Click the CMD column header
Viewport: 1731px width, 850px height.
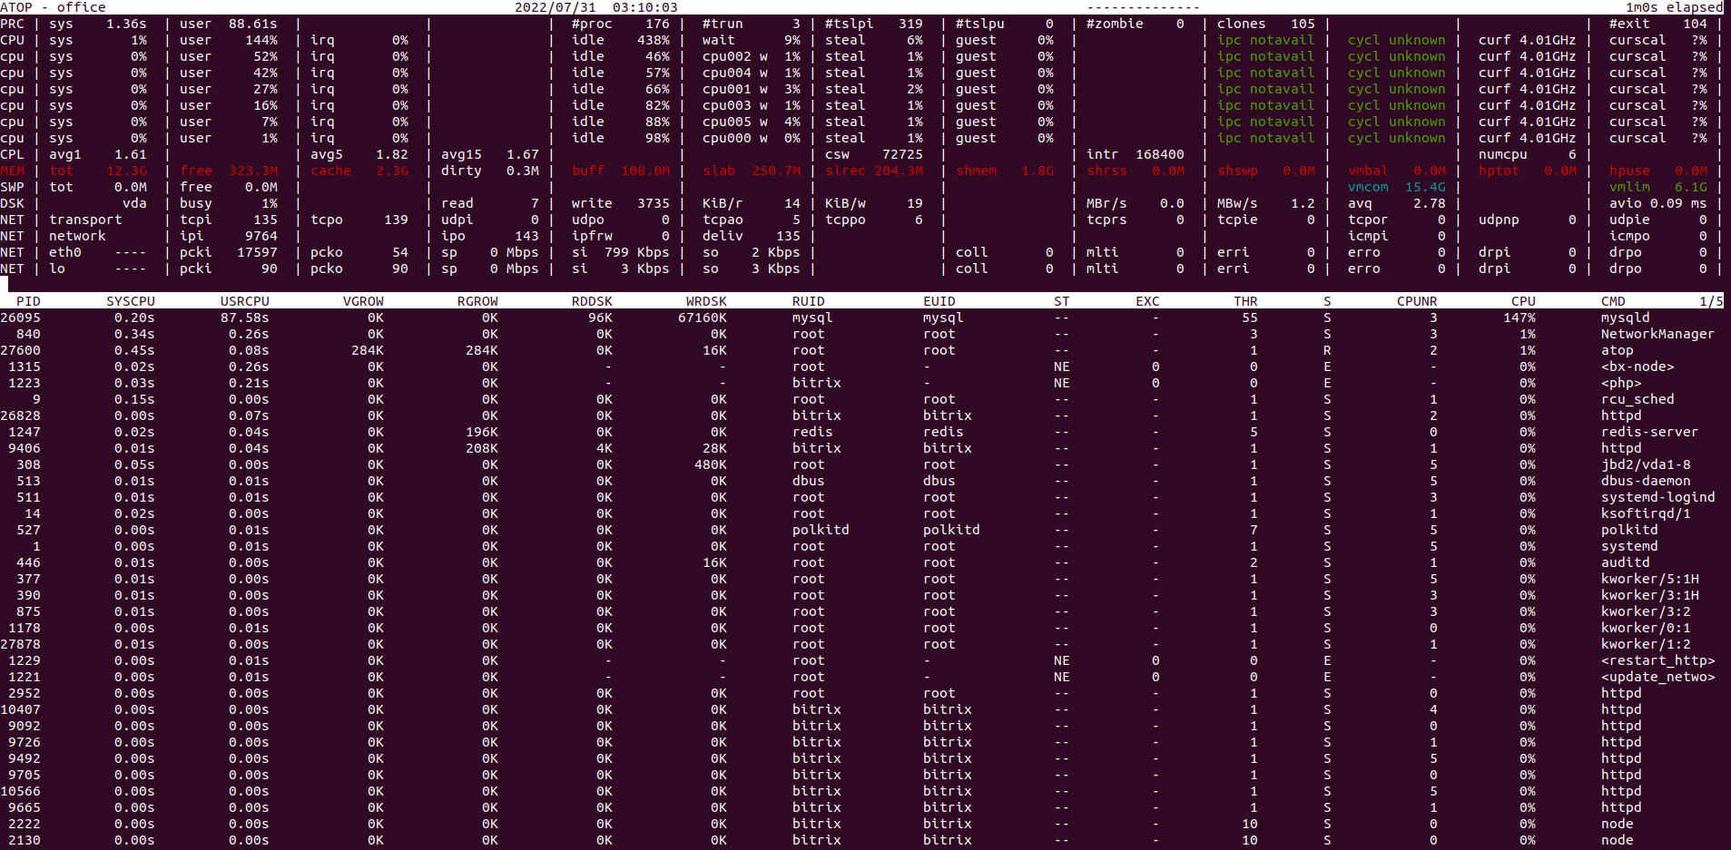coord(1613,301)
